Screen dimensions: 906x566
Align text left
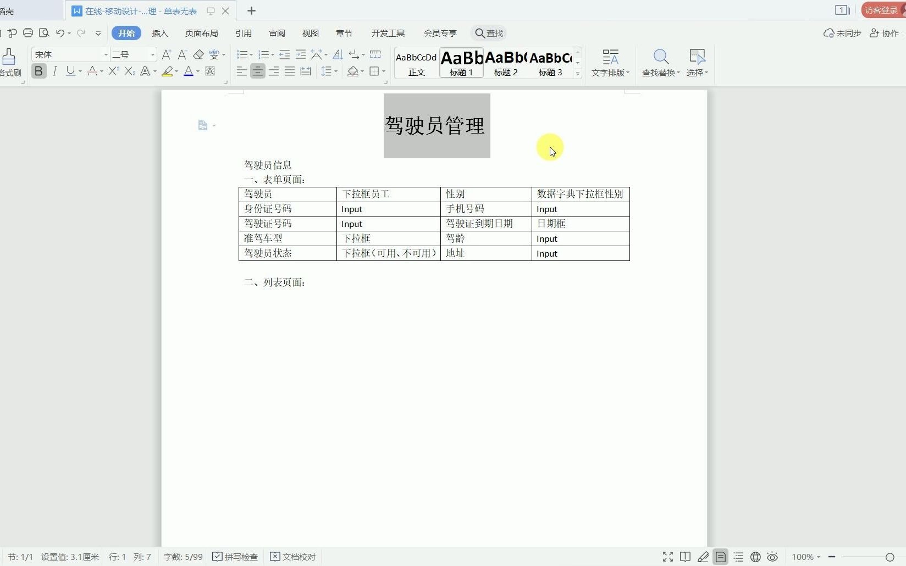[241, 71]
